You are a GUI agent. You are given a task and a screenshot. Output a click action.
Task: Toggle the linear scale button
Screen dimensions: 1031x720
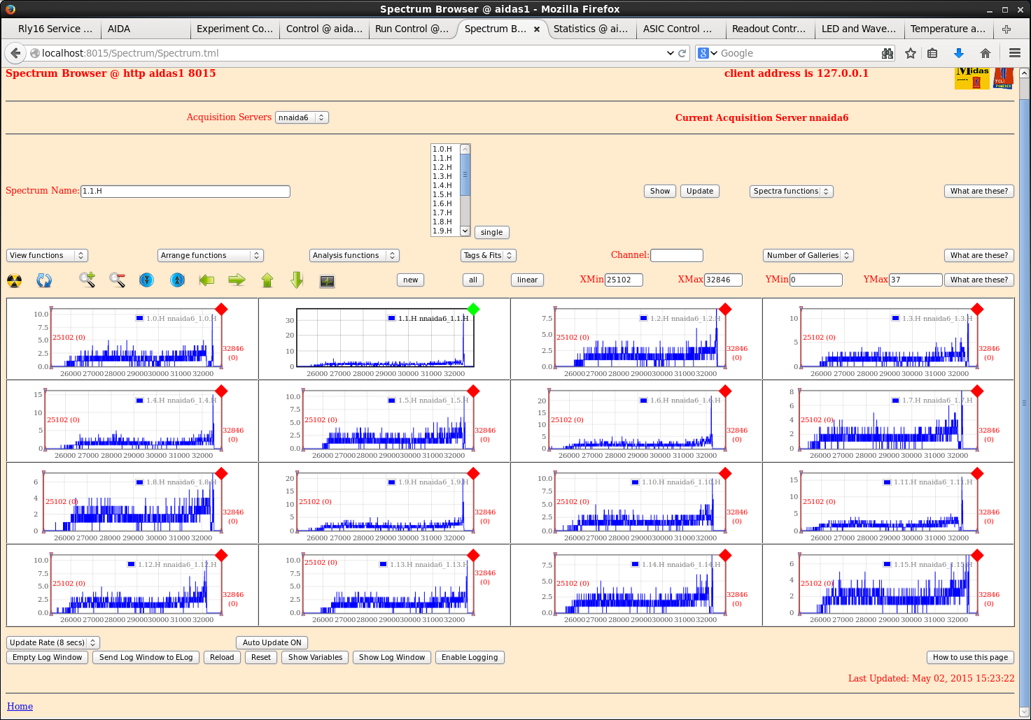click(527, 280)
